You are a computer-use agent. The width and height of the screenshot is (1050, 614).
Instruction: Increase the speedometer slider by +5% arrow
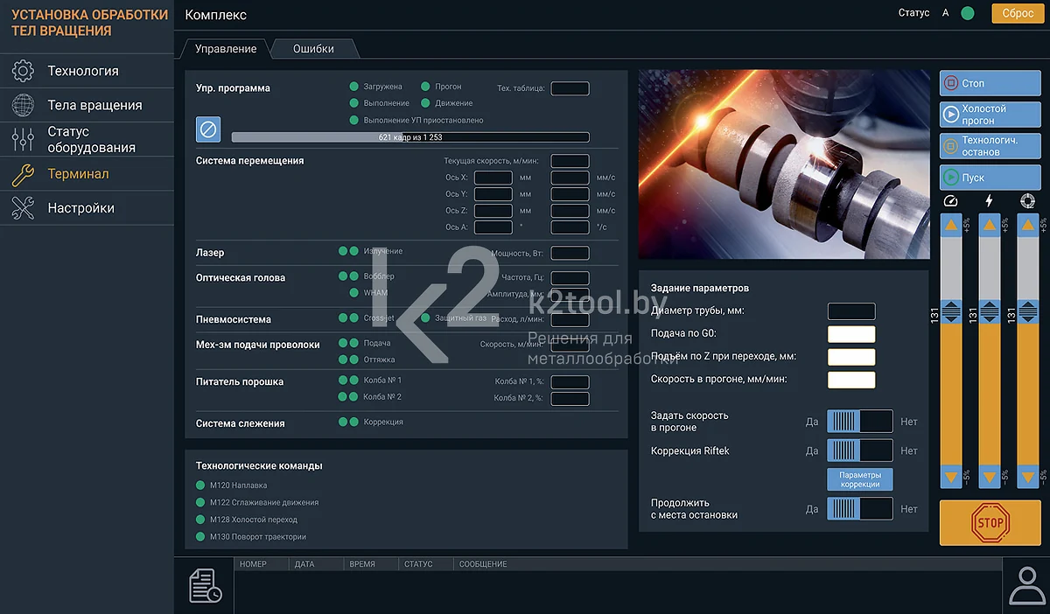(x=951, y=225)
